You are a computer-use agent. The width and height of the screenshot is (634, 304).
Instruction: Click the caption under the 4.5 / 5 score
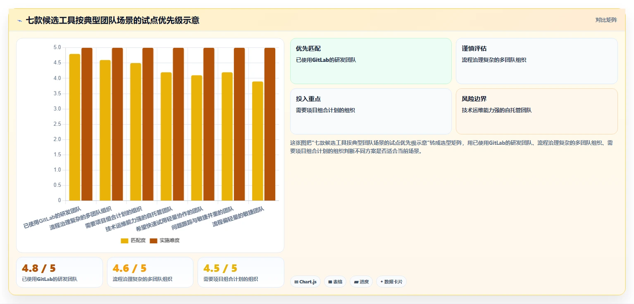[x=231, y=279]
